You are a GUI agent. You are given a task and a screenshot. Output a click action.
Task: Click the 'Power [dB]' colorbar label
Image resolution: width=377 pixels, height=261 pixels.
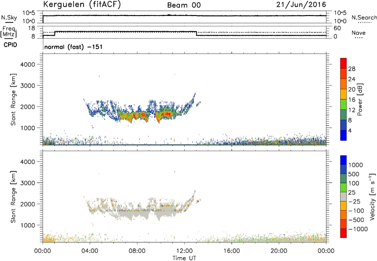[360, 99]
